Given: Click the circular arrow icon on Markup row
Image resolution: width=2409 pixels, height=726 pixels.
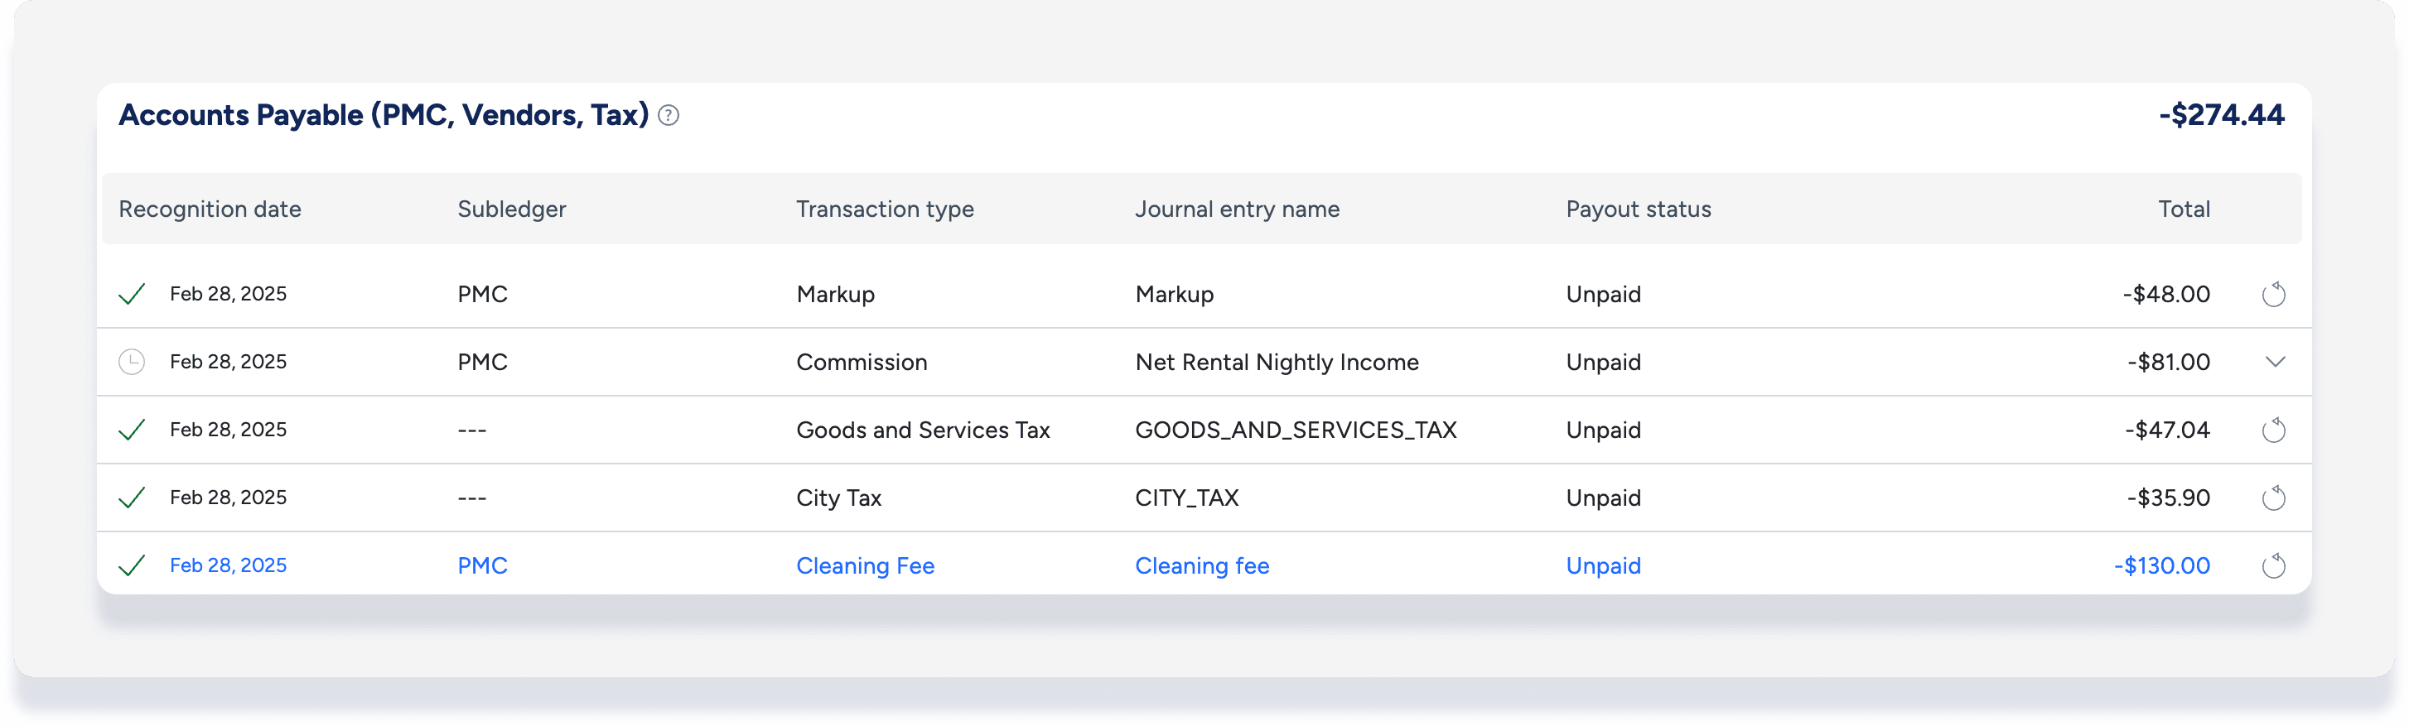Looking at the screenshot, I should click(2273, 295).
